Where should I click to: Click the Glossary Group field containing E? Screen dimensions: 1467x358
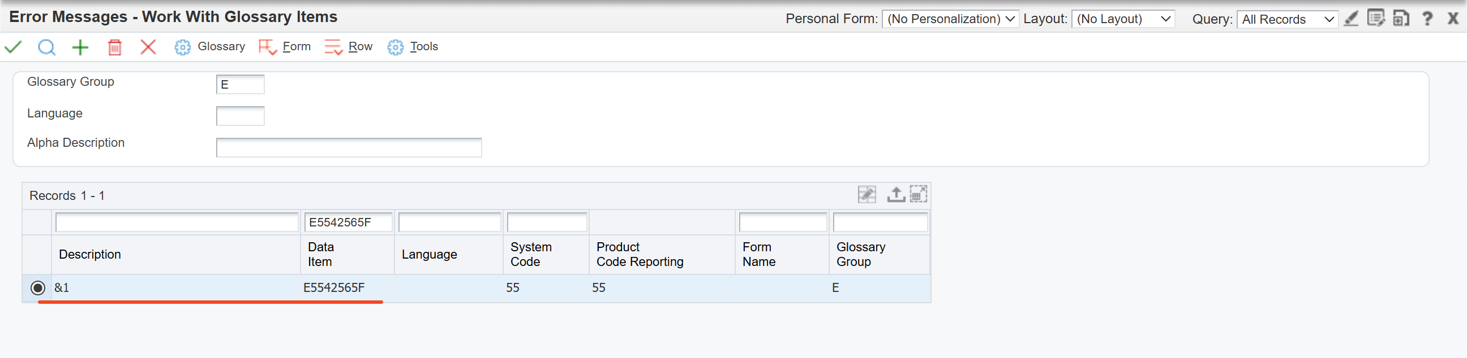coord(241,85)
